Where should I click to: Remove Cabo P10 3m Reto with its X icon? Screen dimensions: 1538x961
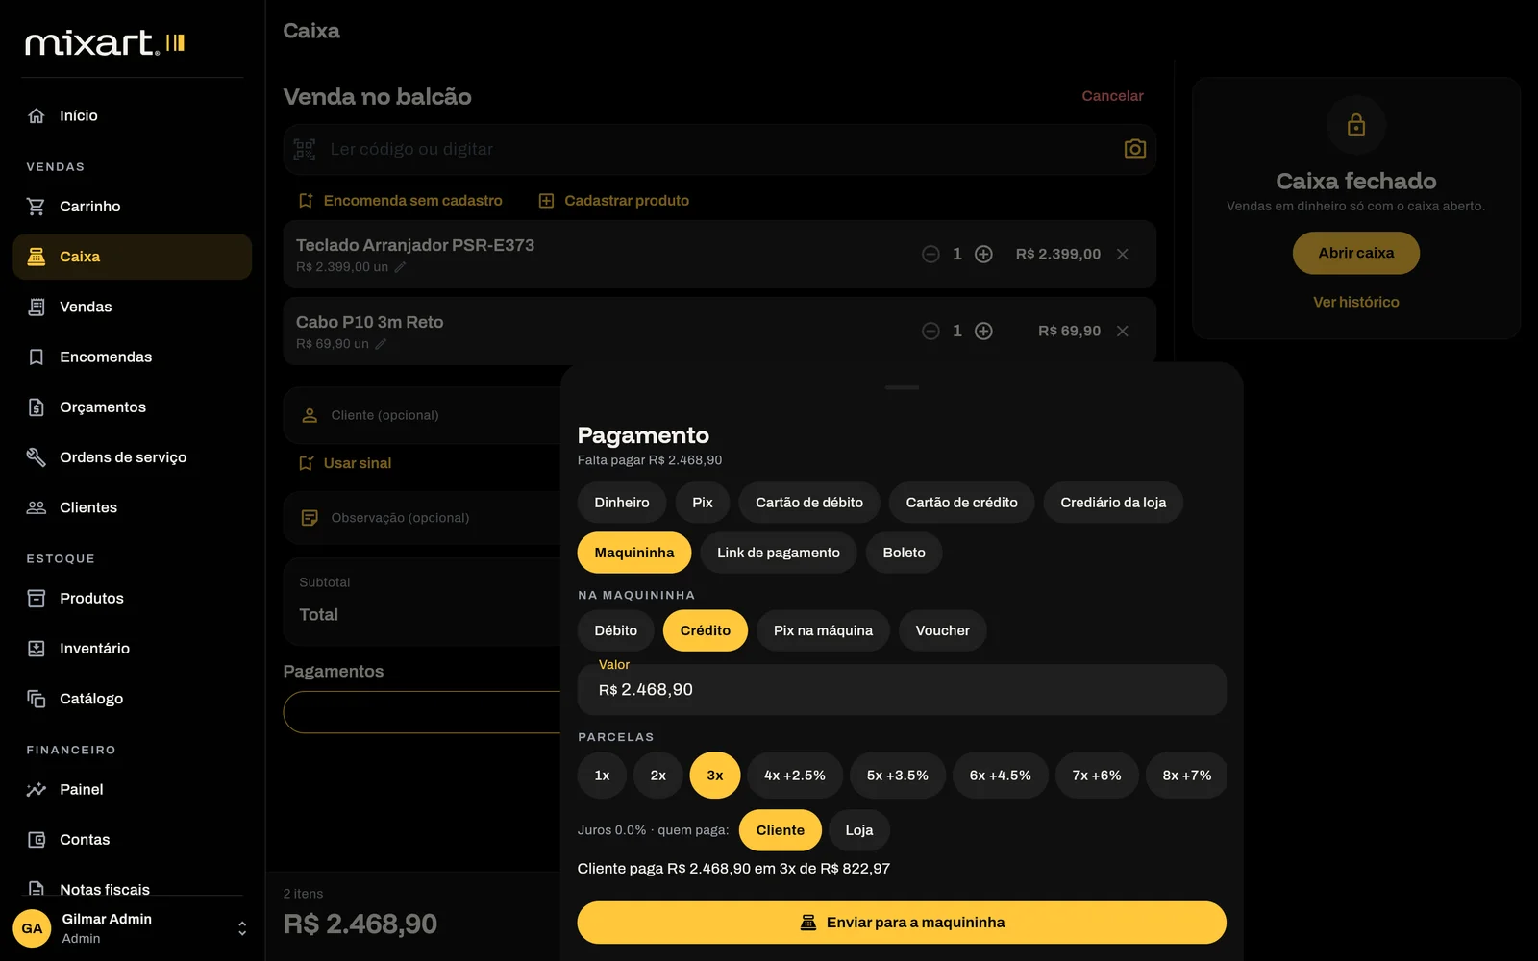(x=1122, y=331)
